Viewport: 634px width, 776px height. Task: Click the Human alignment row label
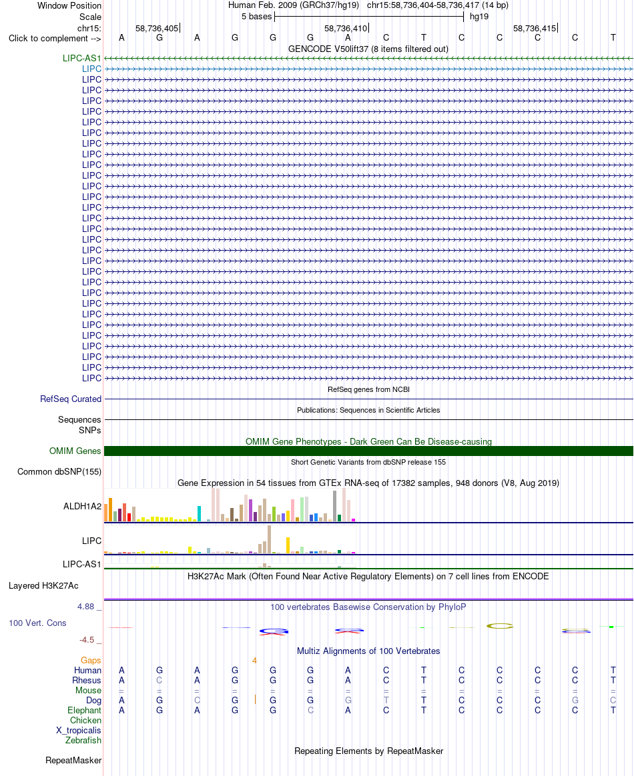tap(87, 671)
